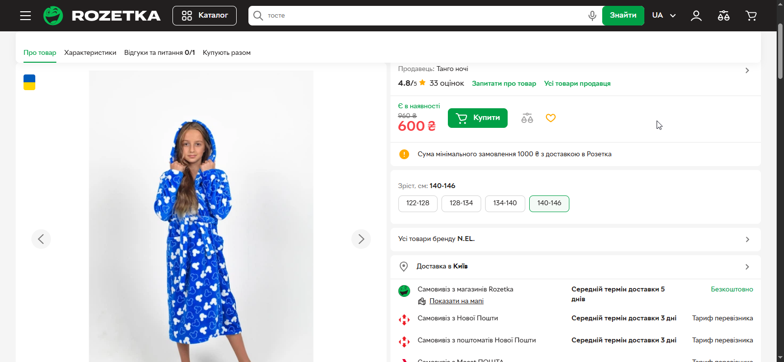This screenshot has height=362, width=784.
Task: Select size 128-134
Action: coord(461,203)
